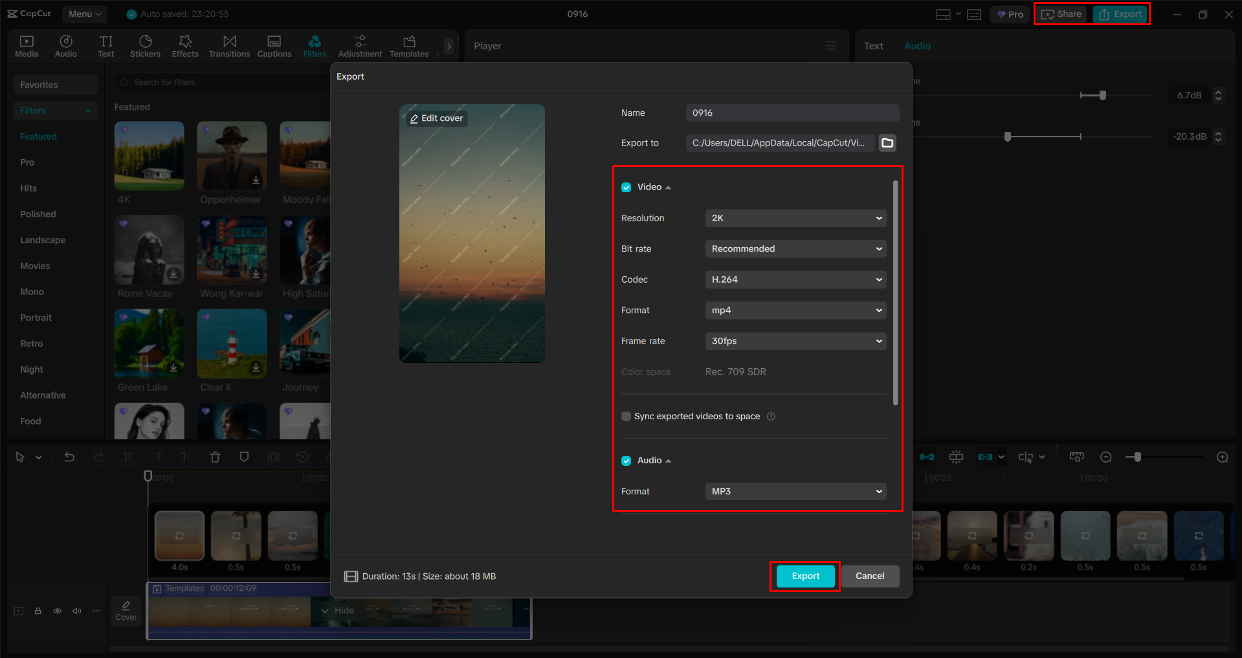The image size is (1242, 658).
Task: Open the Resolution dropdown
Action: 795,218
